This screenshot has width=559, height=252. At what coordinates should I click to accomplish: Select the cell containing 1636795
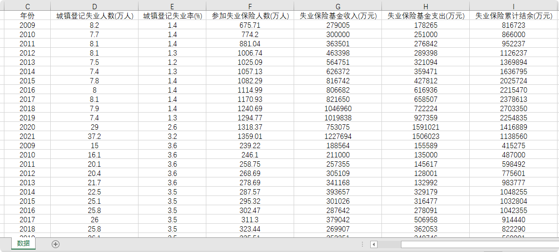pos(514,71)
